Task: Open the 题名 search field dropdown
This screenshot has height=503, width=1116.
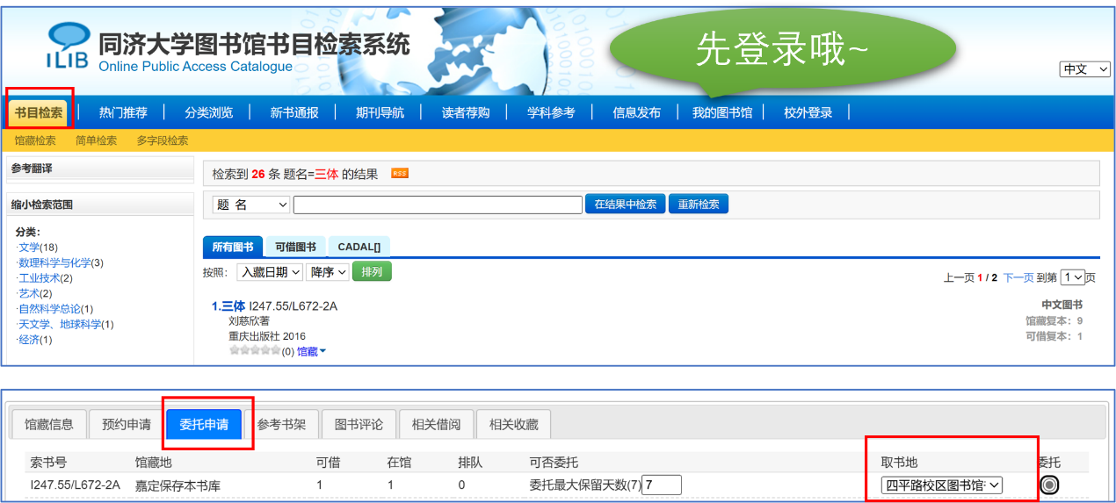Action: (x=251, y=205)
